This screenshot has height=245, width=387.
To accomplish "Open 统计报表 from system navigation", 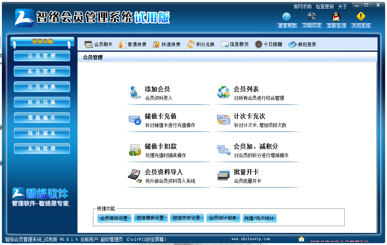I will pyautogui.click(x=42, y=133).
